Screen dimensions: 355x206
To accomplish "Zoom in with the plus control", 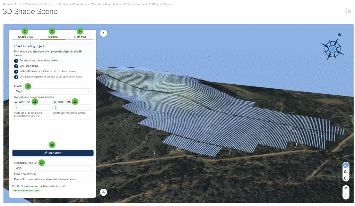I will pyautogui.click(x=346, y=188).
